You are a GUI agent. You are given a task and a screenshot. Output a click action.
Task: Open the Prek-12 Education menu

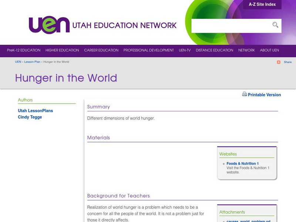(x=23, y=50)
